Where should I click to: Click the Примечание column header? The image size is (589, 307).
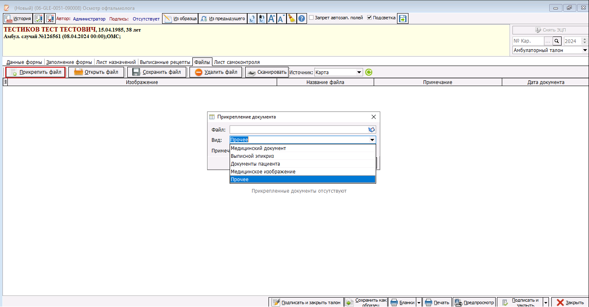[438, 82]
